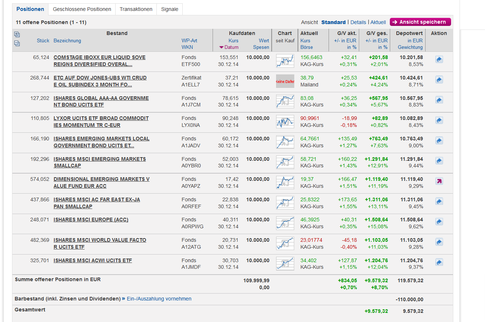
Task: Expand all positions with plus icon
Action: [x=17, y=35]
